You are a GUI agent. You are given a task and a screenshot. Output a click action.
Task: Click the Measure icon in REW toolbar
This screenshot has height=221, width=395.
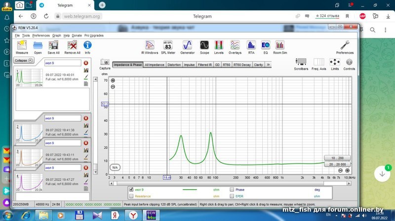click(21, 46)
